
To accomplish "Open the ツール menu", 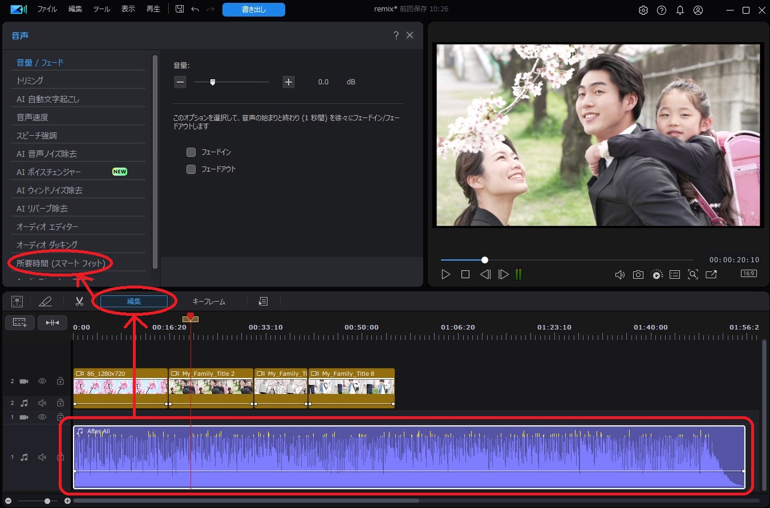I will [102, 10].
